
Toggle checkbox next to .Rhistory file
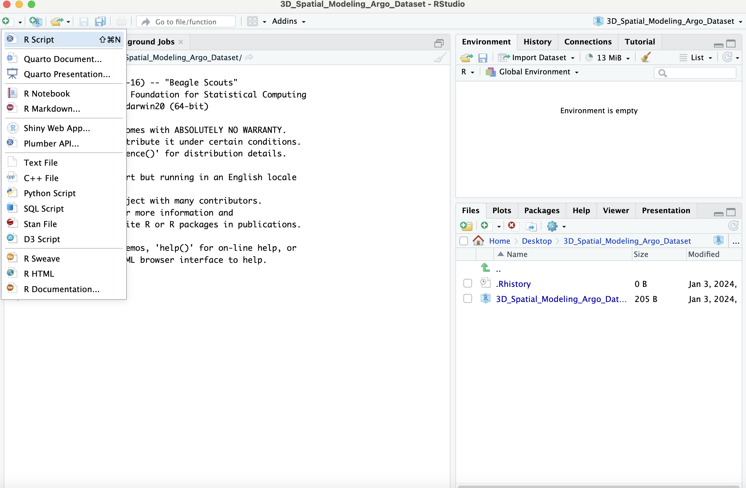click(x=467, y=283)
